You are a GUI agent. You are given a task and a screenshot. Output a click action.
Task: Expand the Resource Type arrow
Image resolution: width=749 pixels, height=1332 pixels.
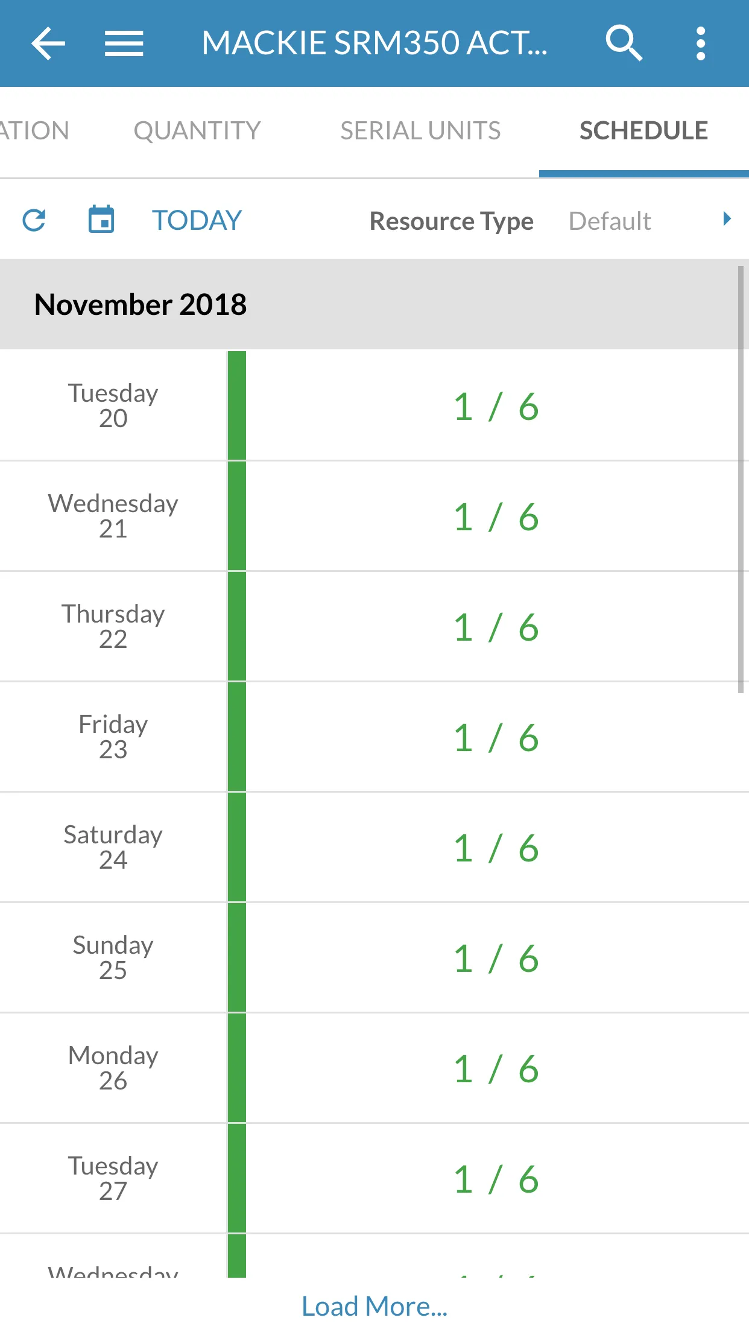point(727,219)
